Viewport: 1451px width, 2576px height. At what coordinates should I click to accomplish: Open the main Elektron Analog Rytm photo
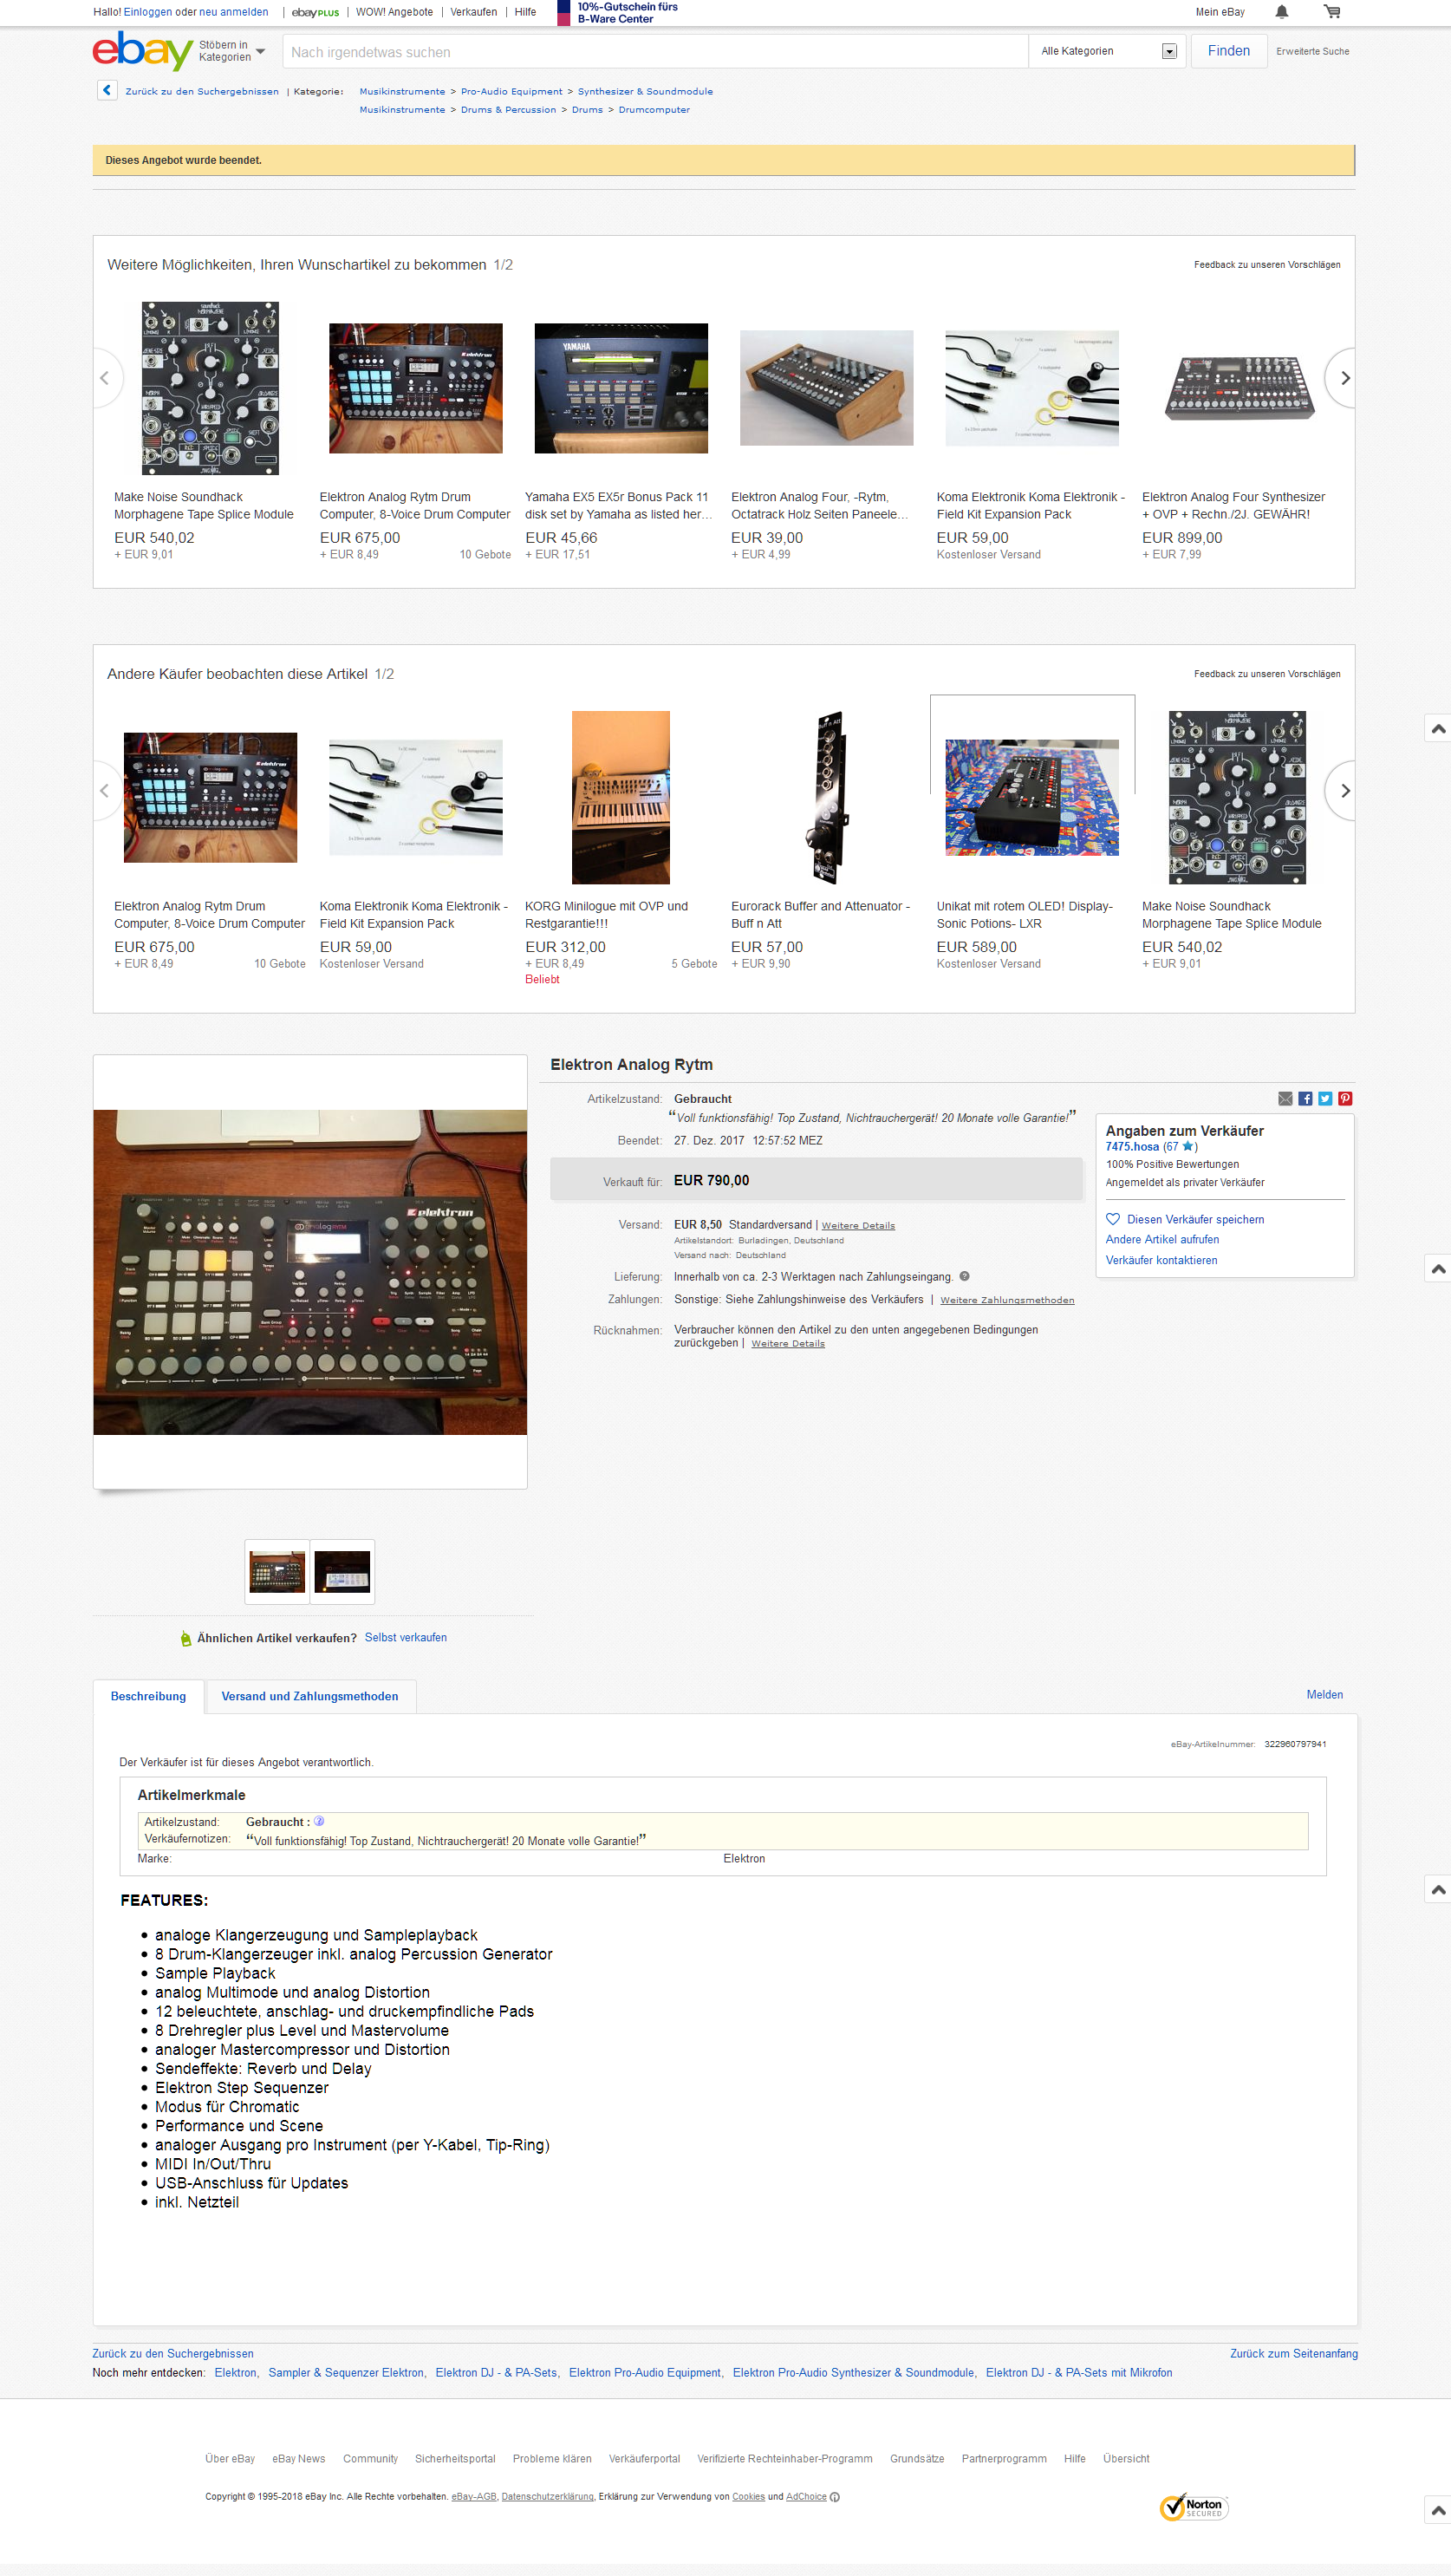[x=310, y=1272]
